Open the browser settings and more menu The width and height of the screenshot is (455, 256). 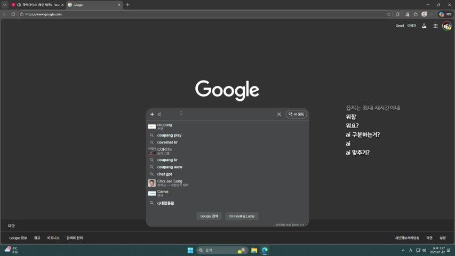tap(433, 14)
